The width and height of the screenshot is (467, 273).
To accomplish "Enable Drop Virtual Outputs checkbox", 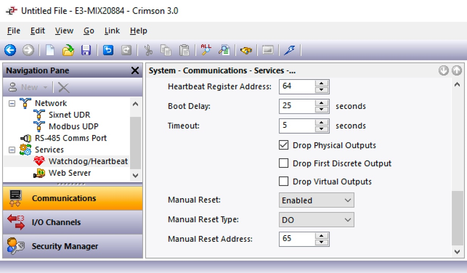I will (x=284, y=181).
